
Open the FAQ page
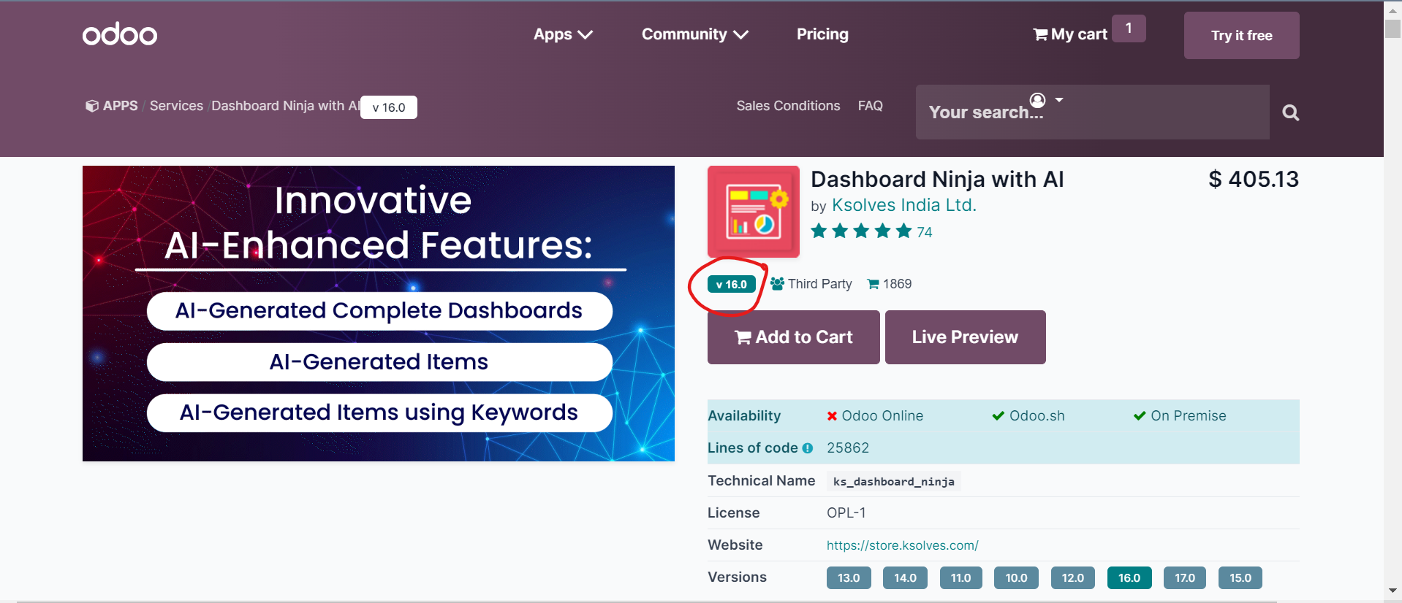pos(870,106)
